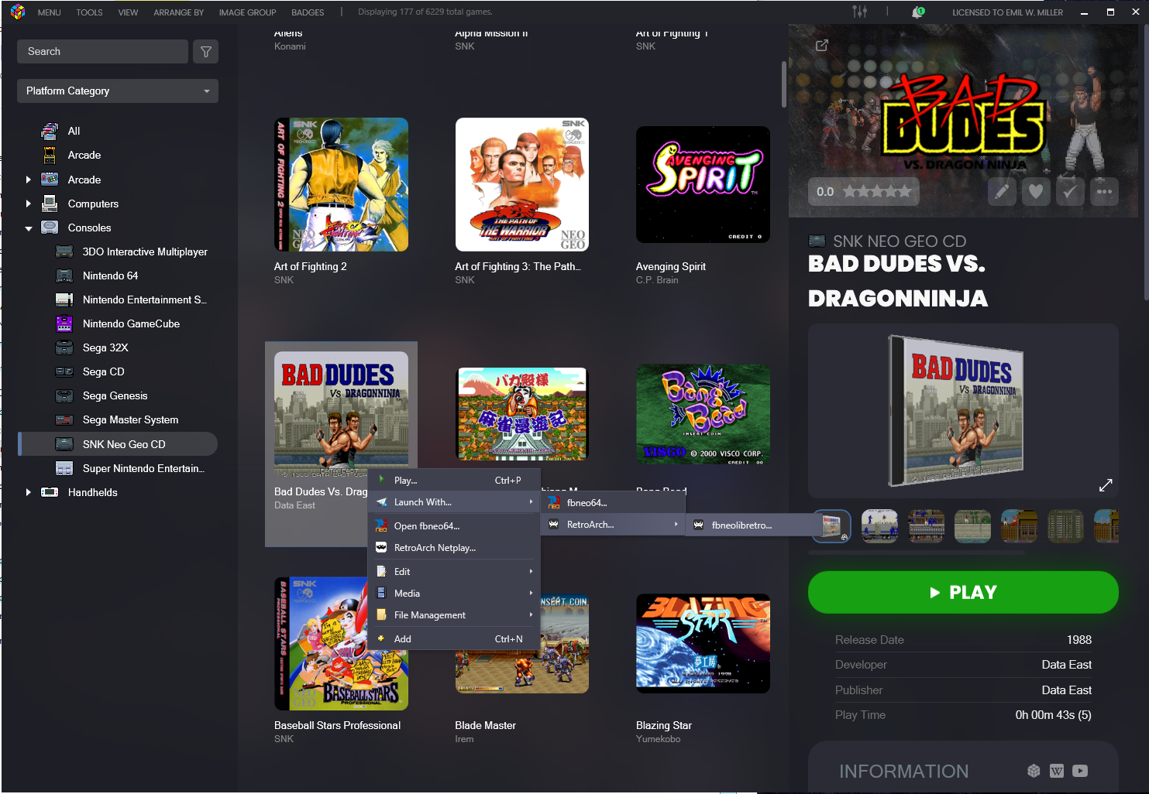Click the Blade Master game title
Image resolution: width=1149 pixels, height=794 pixels.
pos(485,725)
